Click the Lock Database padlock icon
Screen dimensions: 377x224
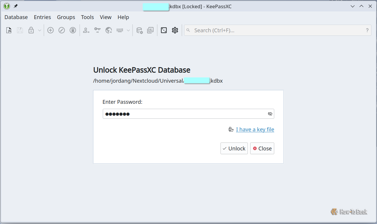coord(31,30)
